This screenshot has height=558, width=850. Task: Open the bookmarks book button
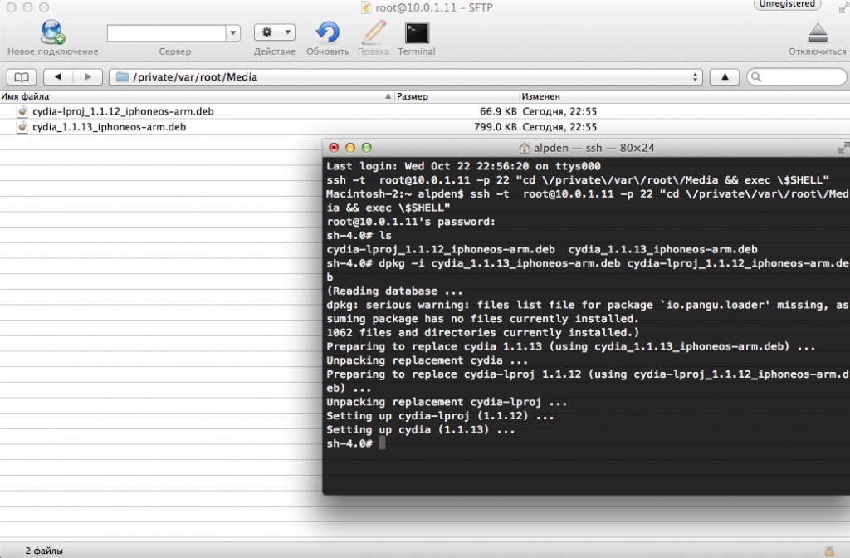[x=21, y=77]
